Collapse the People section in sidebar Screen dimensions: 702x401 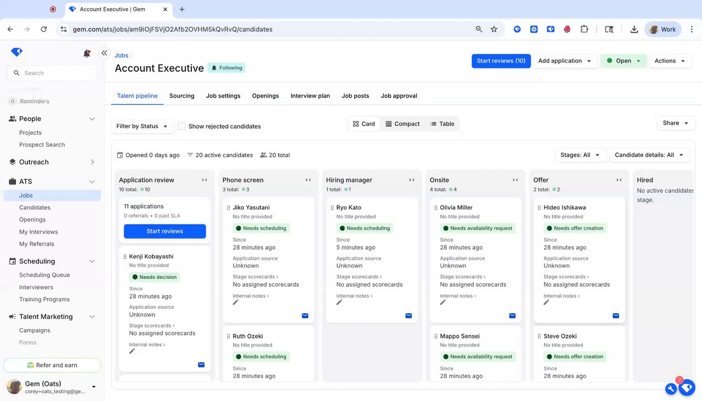point(92,119)
